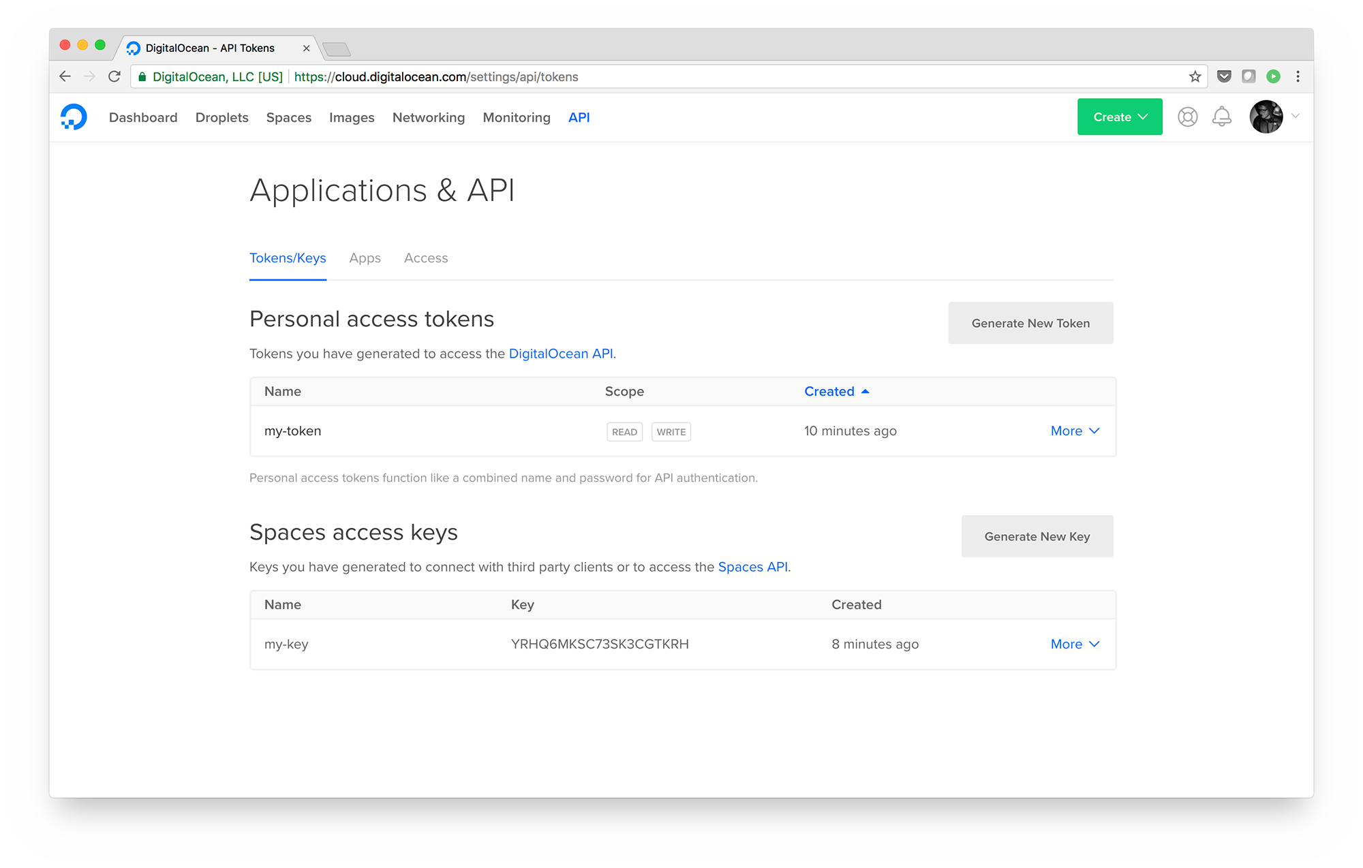The height and width of the screenshot is (868, 1363).
Task: Expand the account menu chevron
Action: point(1296,116)
